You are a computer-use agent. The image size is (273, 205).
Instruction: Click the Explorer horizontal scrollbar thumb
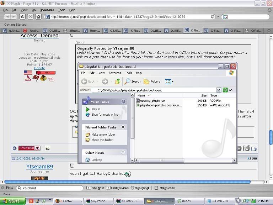click(161, 160)
